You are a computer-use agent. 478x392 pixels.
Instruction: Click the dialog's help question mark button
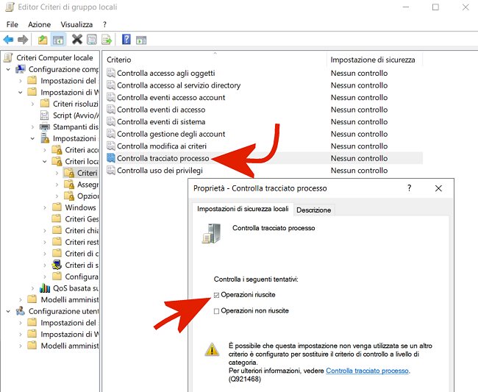[x=409, y=188]
